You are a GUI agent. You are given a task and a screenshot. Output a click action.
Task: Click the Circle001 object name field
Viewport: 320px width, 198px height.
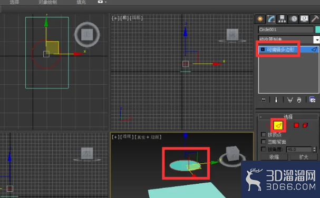click(286, 29)
